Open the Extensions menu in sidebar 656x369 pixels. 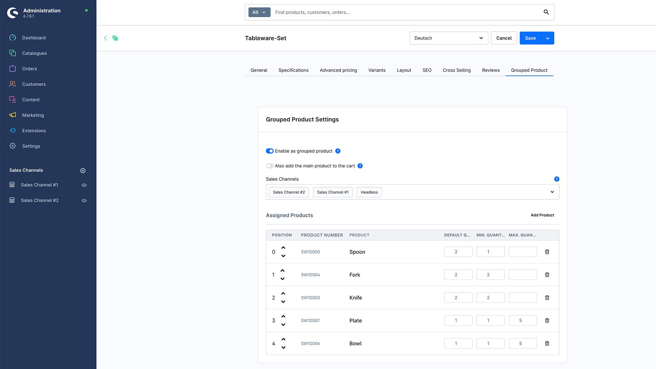tap(34, 131)
